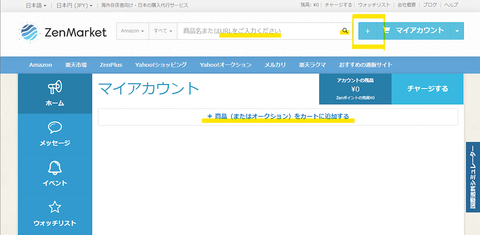The height and width of the screenshot is (235, 480).
Task: Click the アカウントの残高 ¥0 panel
Action: [355, 89]
